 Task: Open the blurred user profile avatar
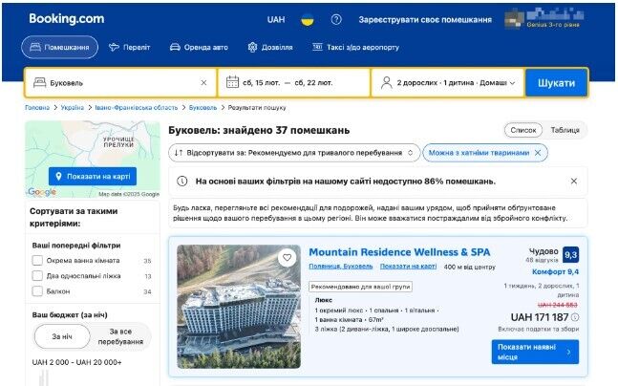click(514, 20)
